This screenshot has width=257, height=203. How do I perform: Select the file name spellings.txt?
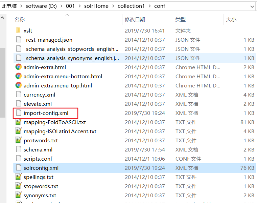(39, 177)
